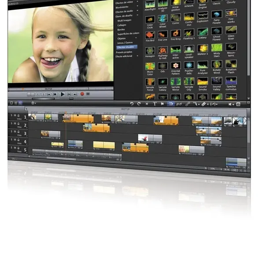
Task: Open the mouse mode dropdown arrow
Action: [199, 105]
